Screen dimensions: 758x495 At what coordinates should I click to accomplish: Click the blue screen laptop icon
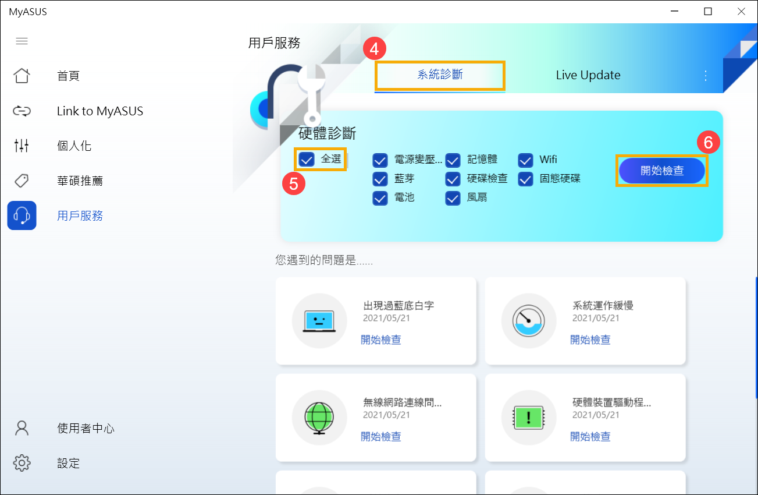coord(319,321)
